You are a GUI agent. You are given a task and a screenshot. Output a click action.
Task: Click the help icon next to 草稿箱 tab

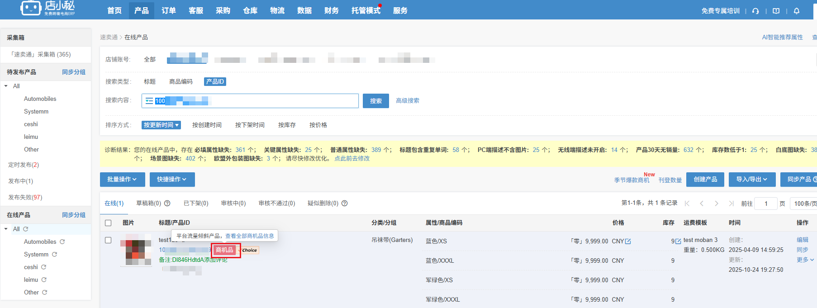click(x=167, y=204)
